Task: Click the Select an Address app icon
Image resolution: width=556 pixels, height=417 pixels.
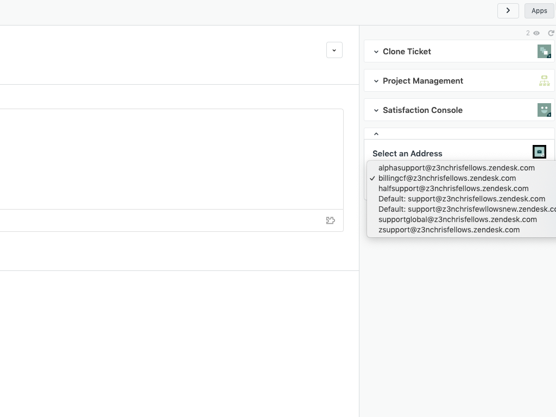Action: tap(539, 152)
